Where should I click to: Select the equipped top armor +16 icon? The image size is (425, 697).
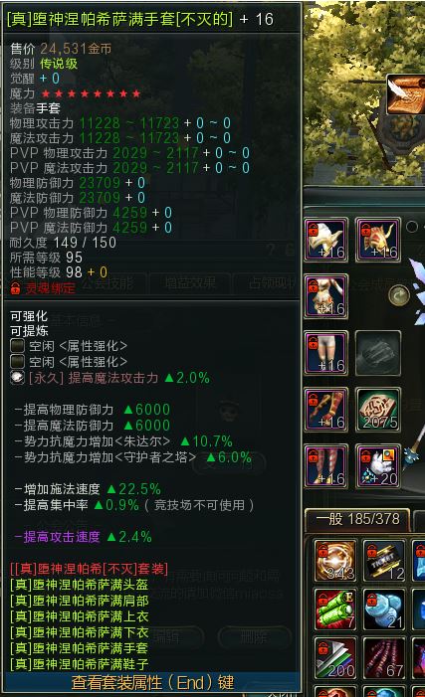pyautogui.click(x=326, y=296)
